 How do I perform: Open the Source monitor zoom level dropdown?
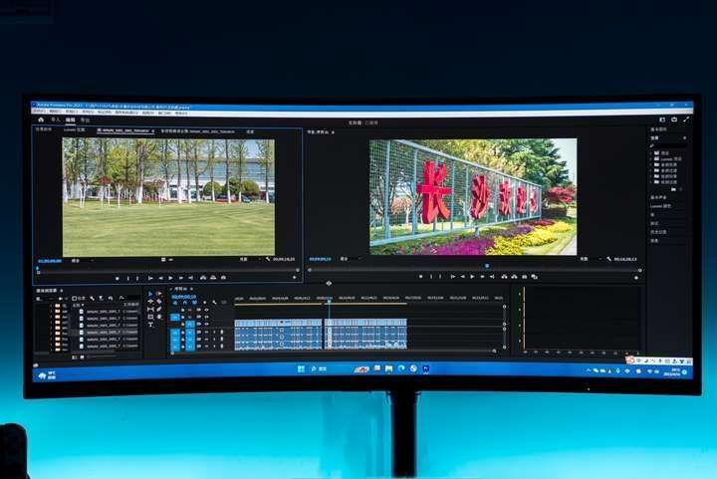(83, 261)
